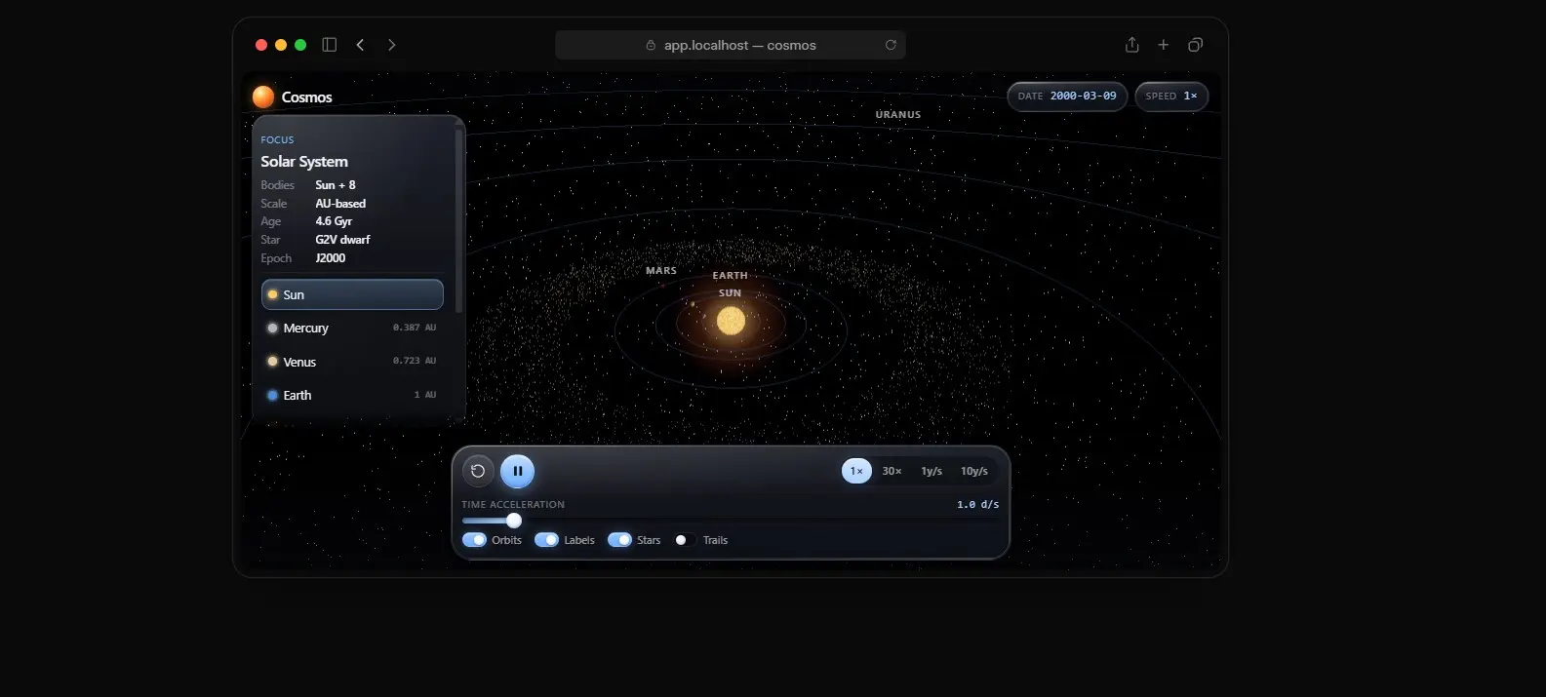Go back with the browser arrow
1546x697 pixels.
click(x=361, y=45)
